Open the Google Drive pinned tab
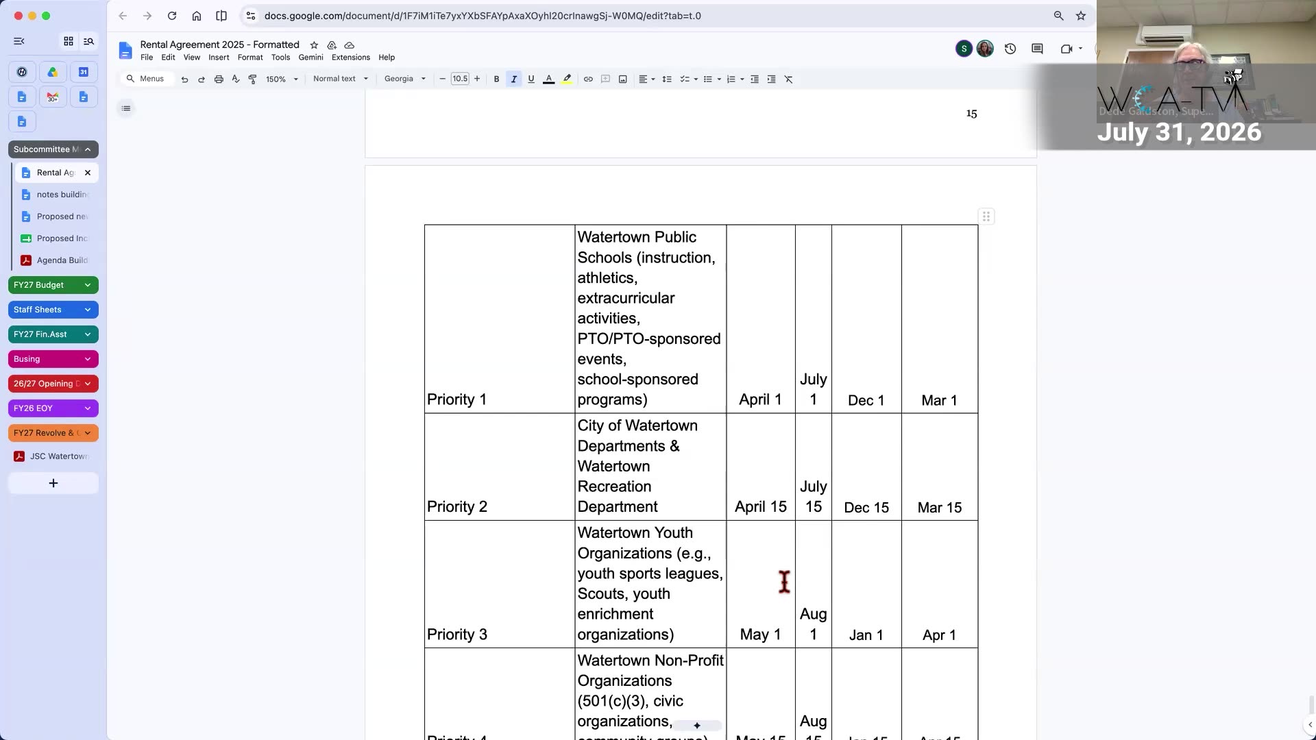The image size is (1316, 740). pos(53,72)
